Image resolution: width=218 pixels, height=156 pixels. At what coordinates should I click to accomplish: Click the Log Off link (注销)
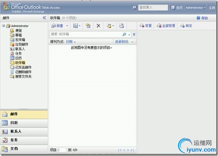(211, 8)
